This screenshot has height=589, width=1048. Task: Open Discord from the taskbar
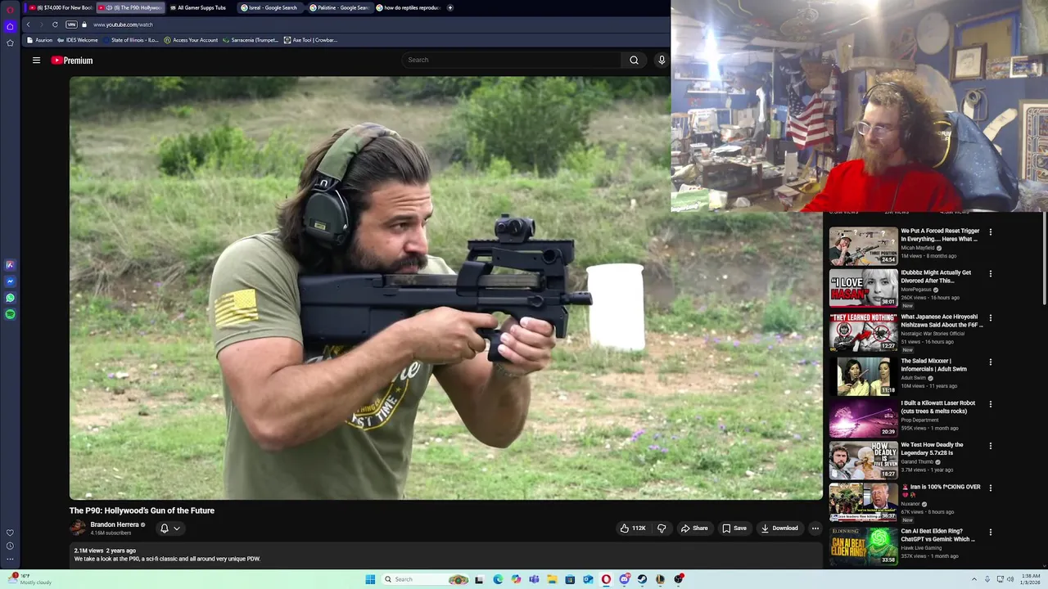pyautogui.click(x=625, y=579)
